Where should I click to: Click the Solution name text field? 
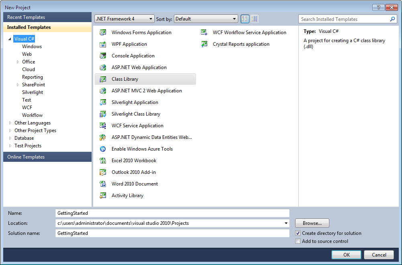(x=172, y=233)
